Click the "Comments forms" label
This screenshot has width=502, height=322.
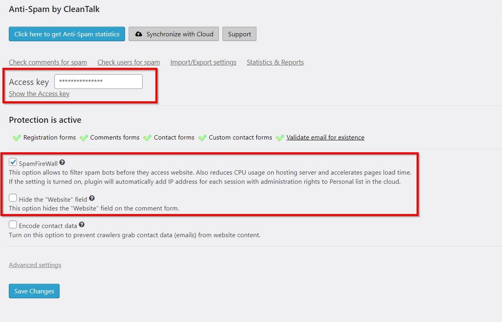coord(115,137)
